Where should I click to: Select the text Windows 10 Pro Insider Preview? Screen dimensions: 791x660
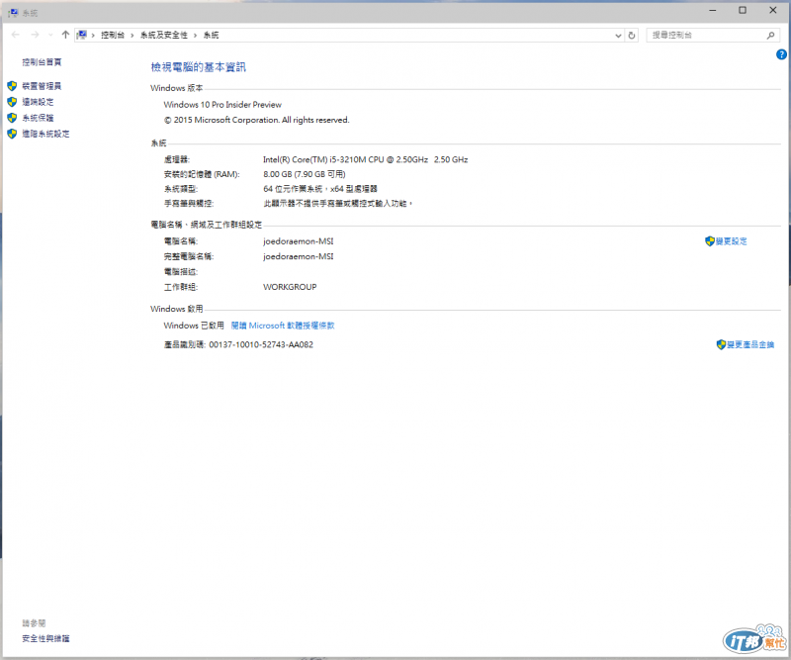coord(222,105)
